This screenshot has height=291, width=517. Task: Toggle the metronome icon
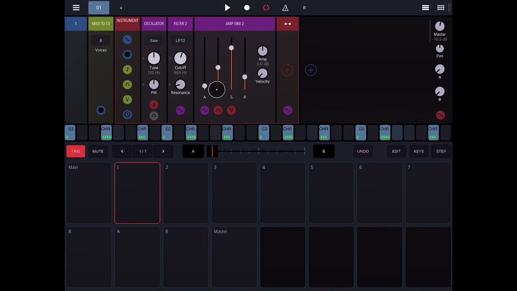[x=285, y=8]
